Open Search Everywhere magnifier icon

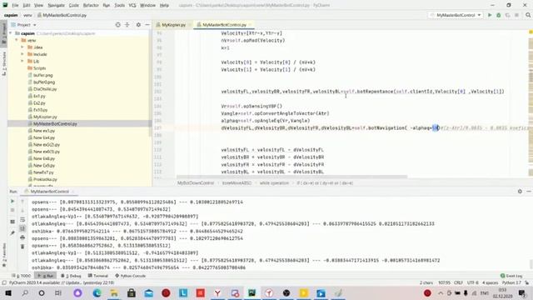click(x=528, y=15)
